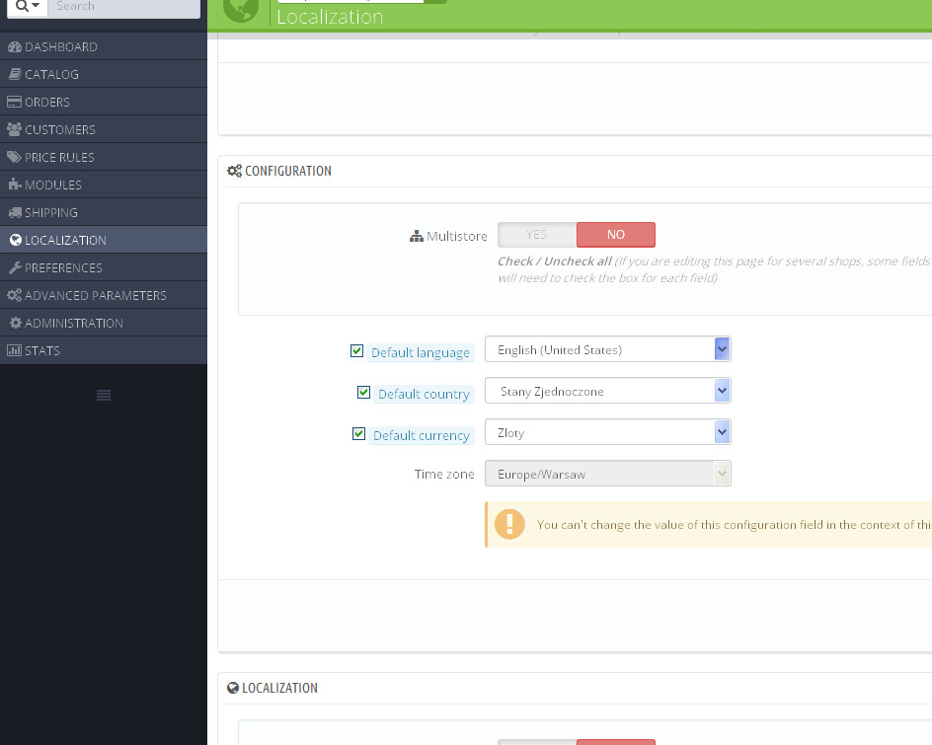The height and width of the screenshot is (745, 932).
Task: Open Preferences menu item
Action: (104, 267)
